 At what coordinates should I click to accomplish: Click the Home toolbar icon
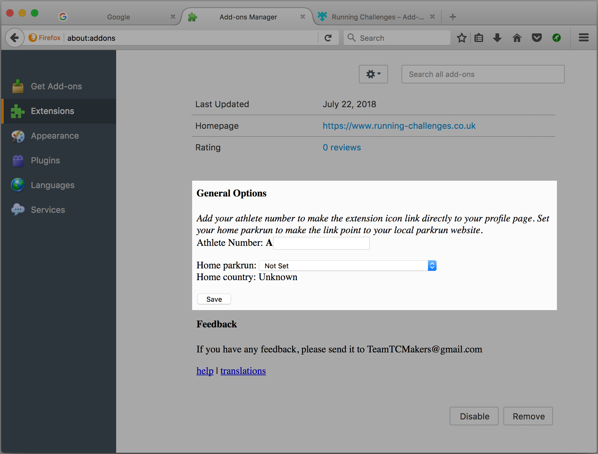coord(517,38)
